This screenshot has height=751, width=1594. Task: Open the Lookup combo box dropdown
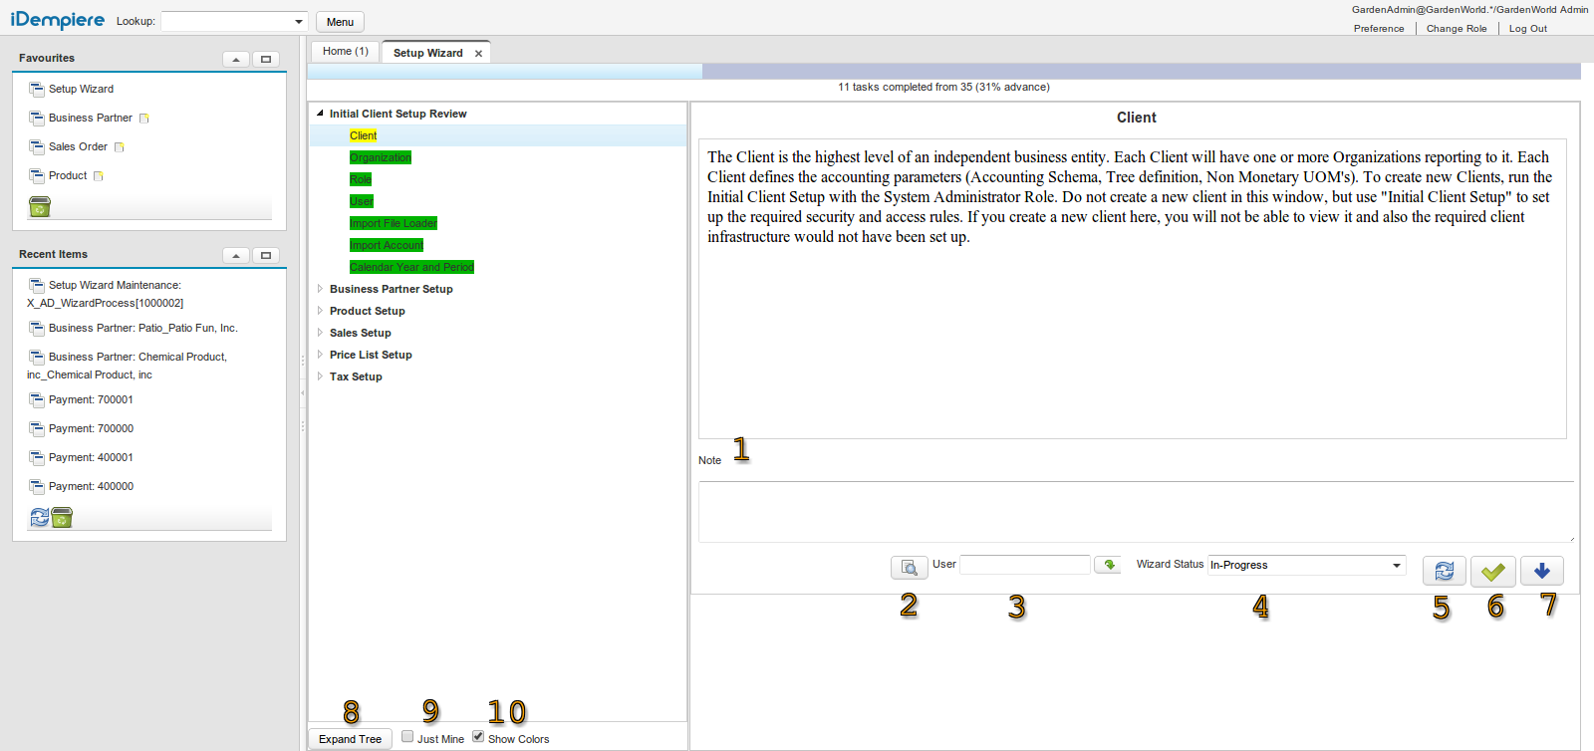click(299, 21)
